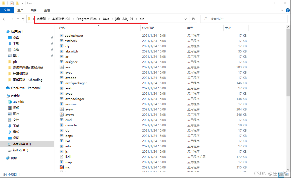This screenshot has width=291, height=178.
Task: Open the blue Help icon
Action: tap(288, 10)
